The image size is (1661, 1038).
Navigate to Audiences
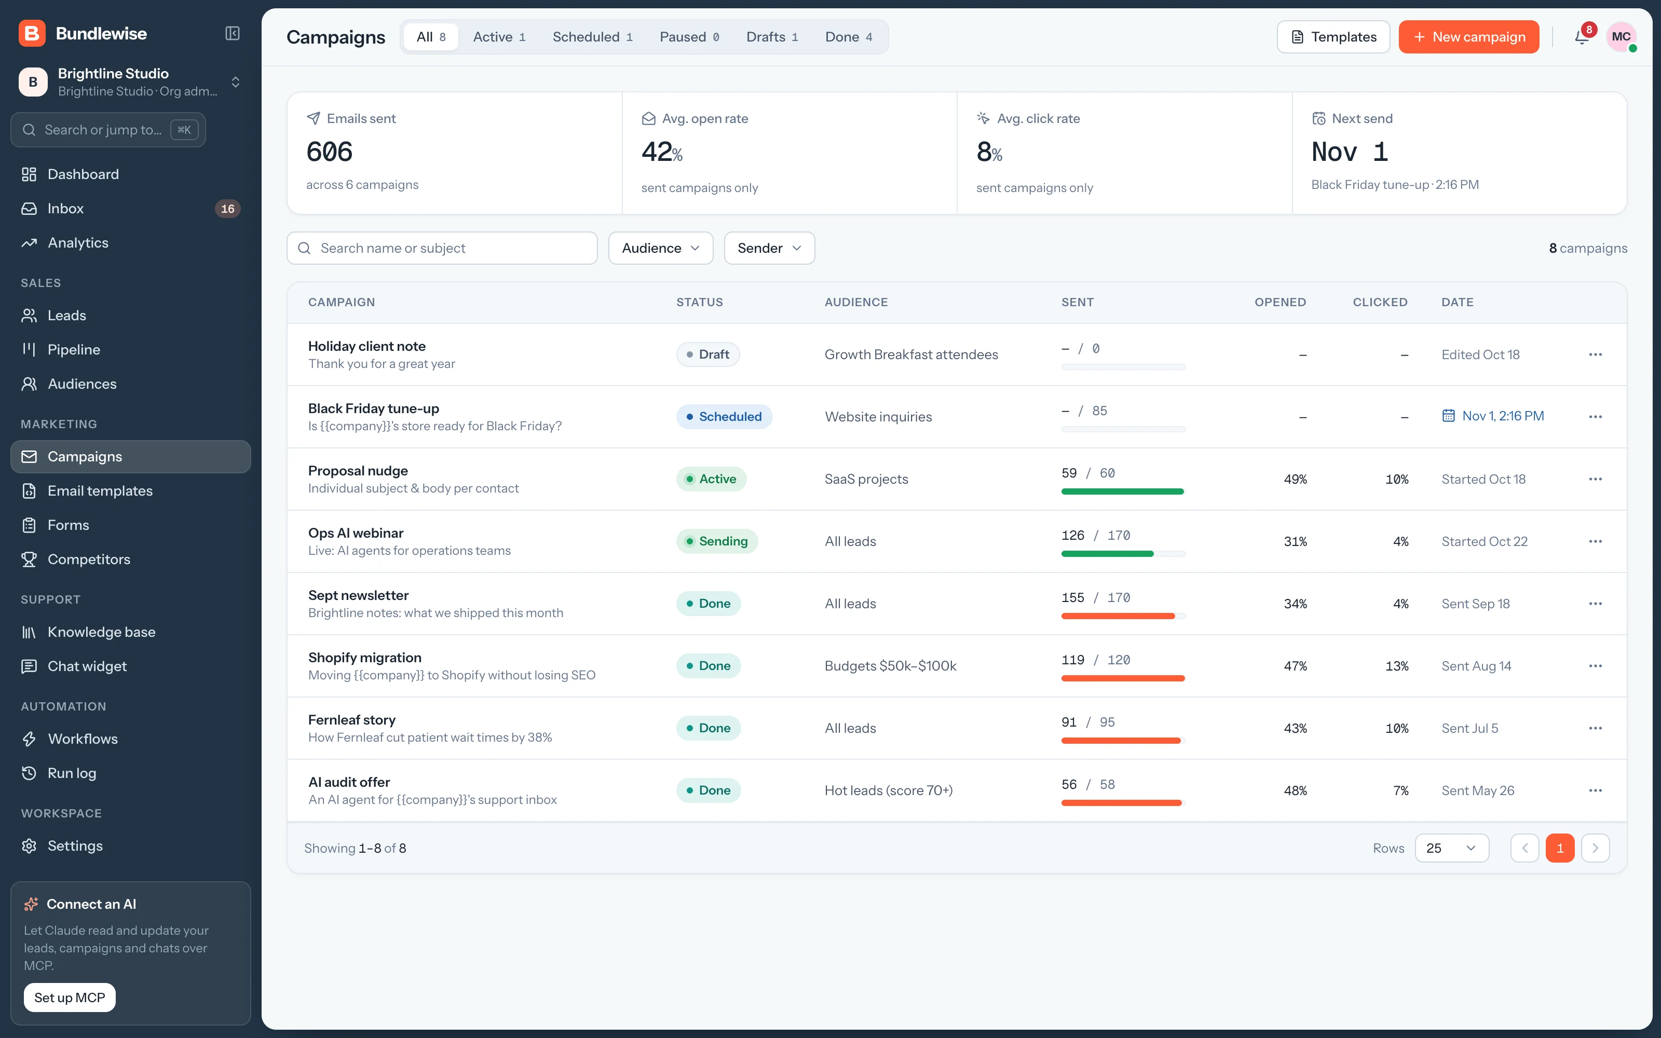[130, 385]
